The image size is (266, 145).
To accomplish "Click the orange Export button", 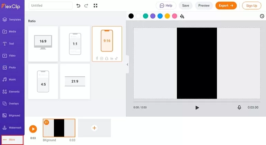I will point(226,6).
